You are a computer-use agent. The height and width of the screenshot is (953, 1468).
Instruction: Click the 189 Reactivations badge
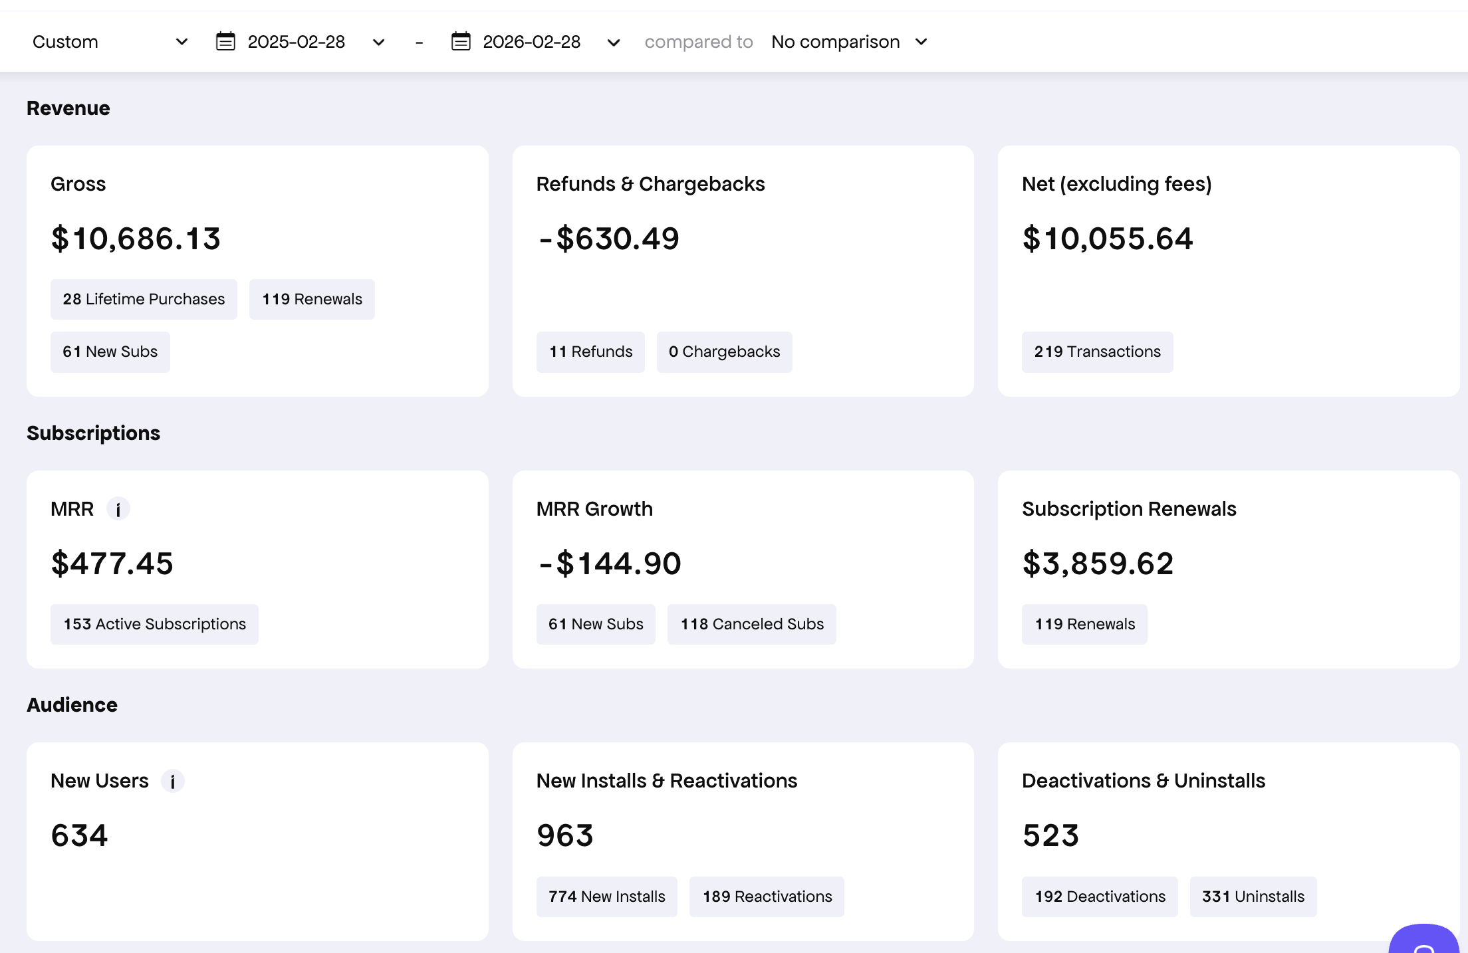click(x=767, y=897)
